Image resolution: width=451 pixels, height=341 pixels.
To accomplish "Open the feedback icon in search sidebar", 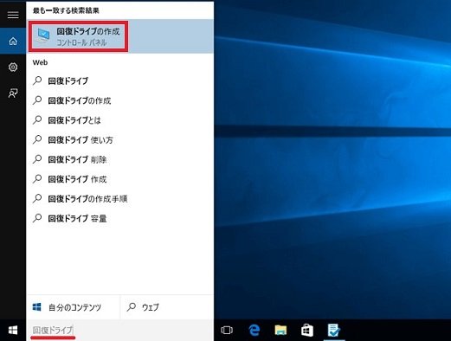I will click(x=13, y=93).
